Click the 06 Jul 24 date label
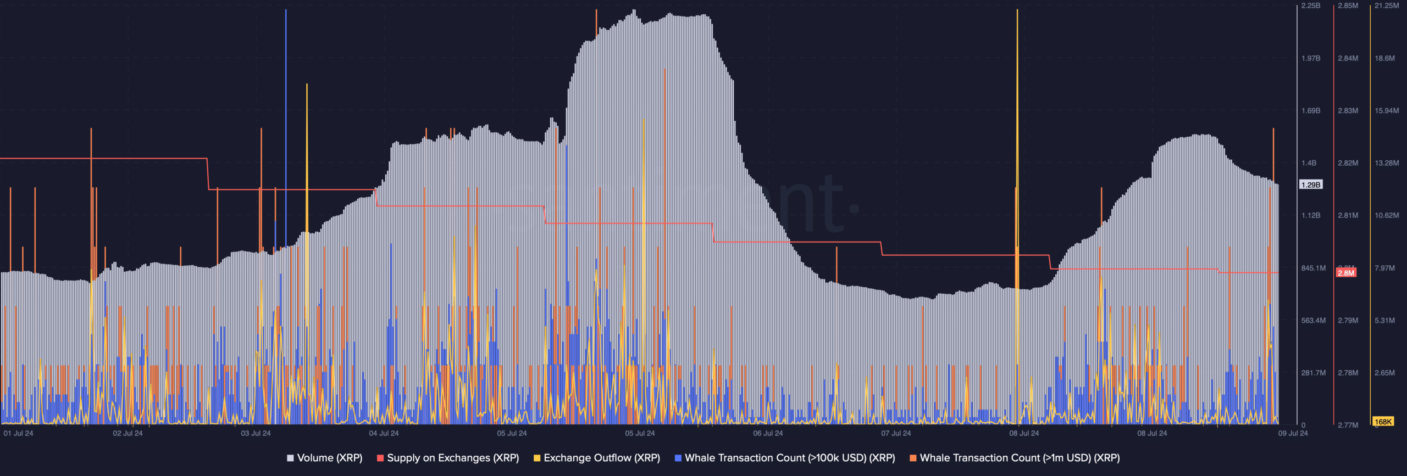Screen dimensions: 1407x476 click(768, 433)
